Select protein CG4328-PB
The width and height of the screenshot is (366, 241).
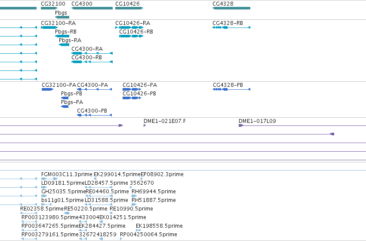(x=231, y=89)
